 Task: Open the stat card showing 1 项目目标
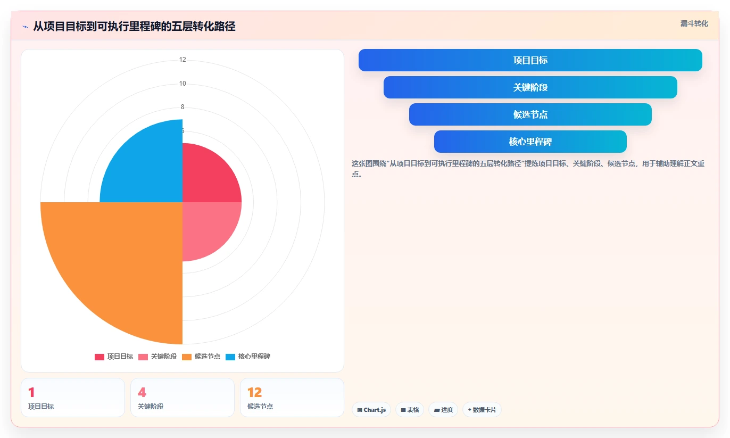coord(73,398)
